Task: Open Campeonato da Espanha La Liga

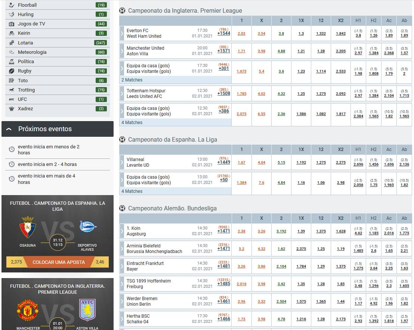Action: (x=173, y=139)
